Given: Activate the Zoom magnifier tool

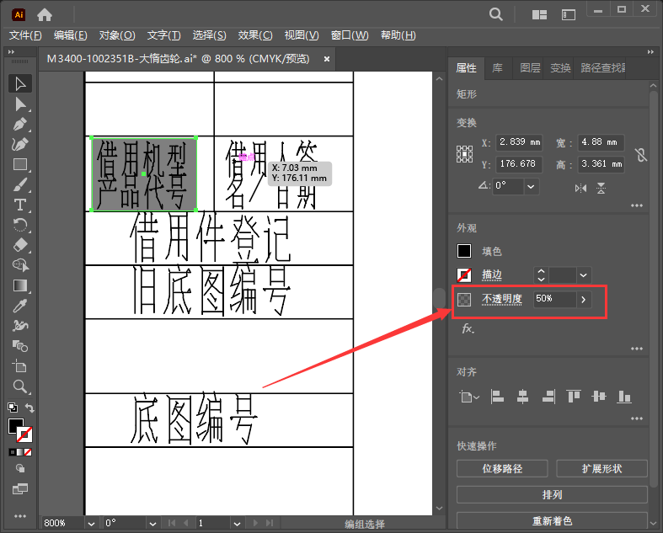Looking at the screenshot, I should (21, 386).
